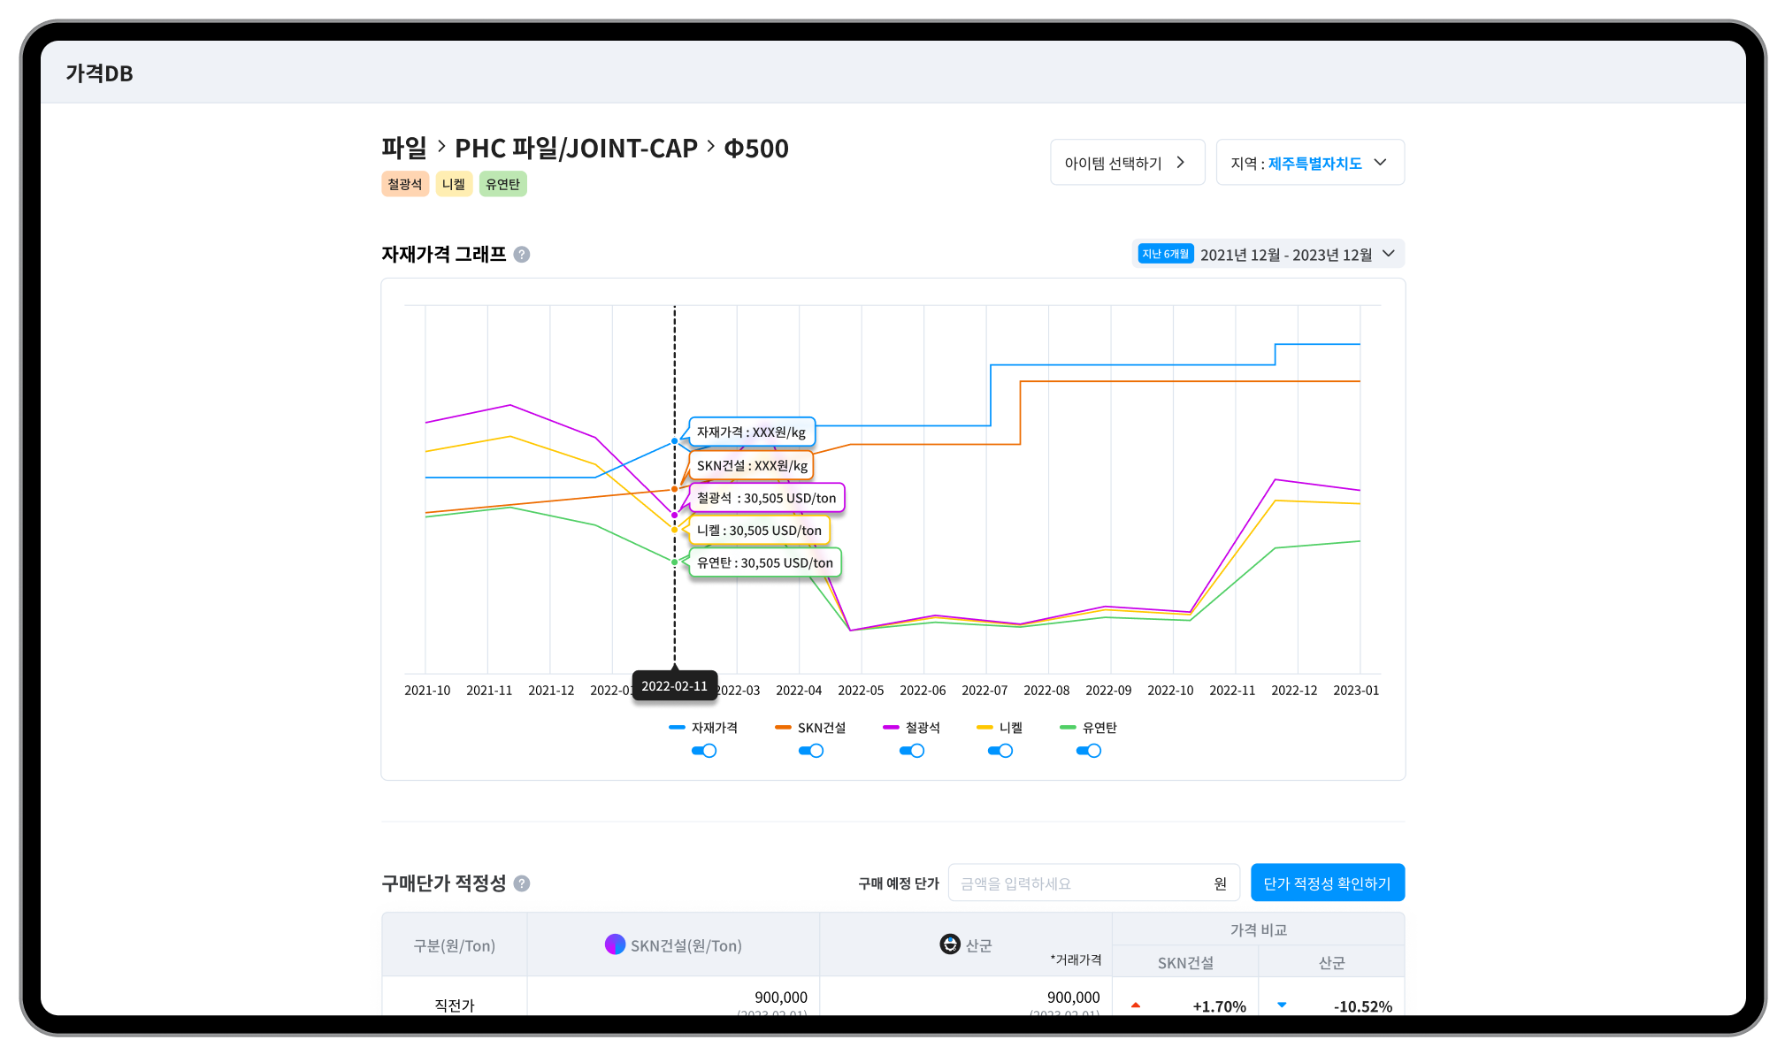Click blue down arrow by -10.52%
Image resolution: width=1785 pixels, height=1055 pixels.
(1282, 1005)
